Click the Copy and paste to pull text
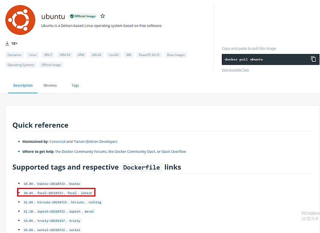320x233 pixels. point(249,49)
